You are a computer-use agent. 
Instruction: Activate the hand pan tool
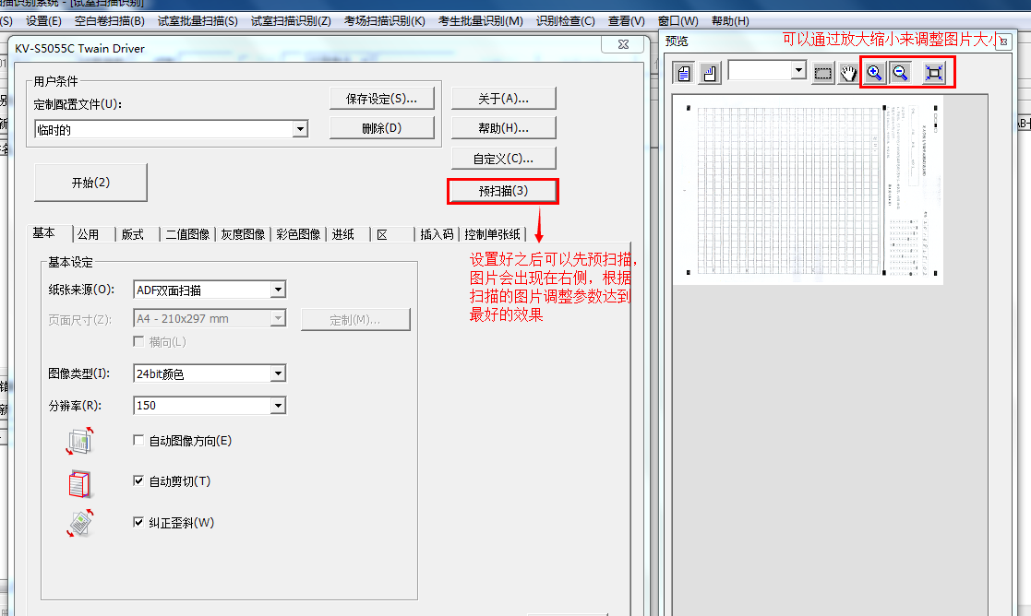pyautogui.click(x=848, y=72)
